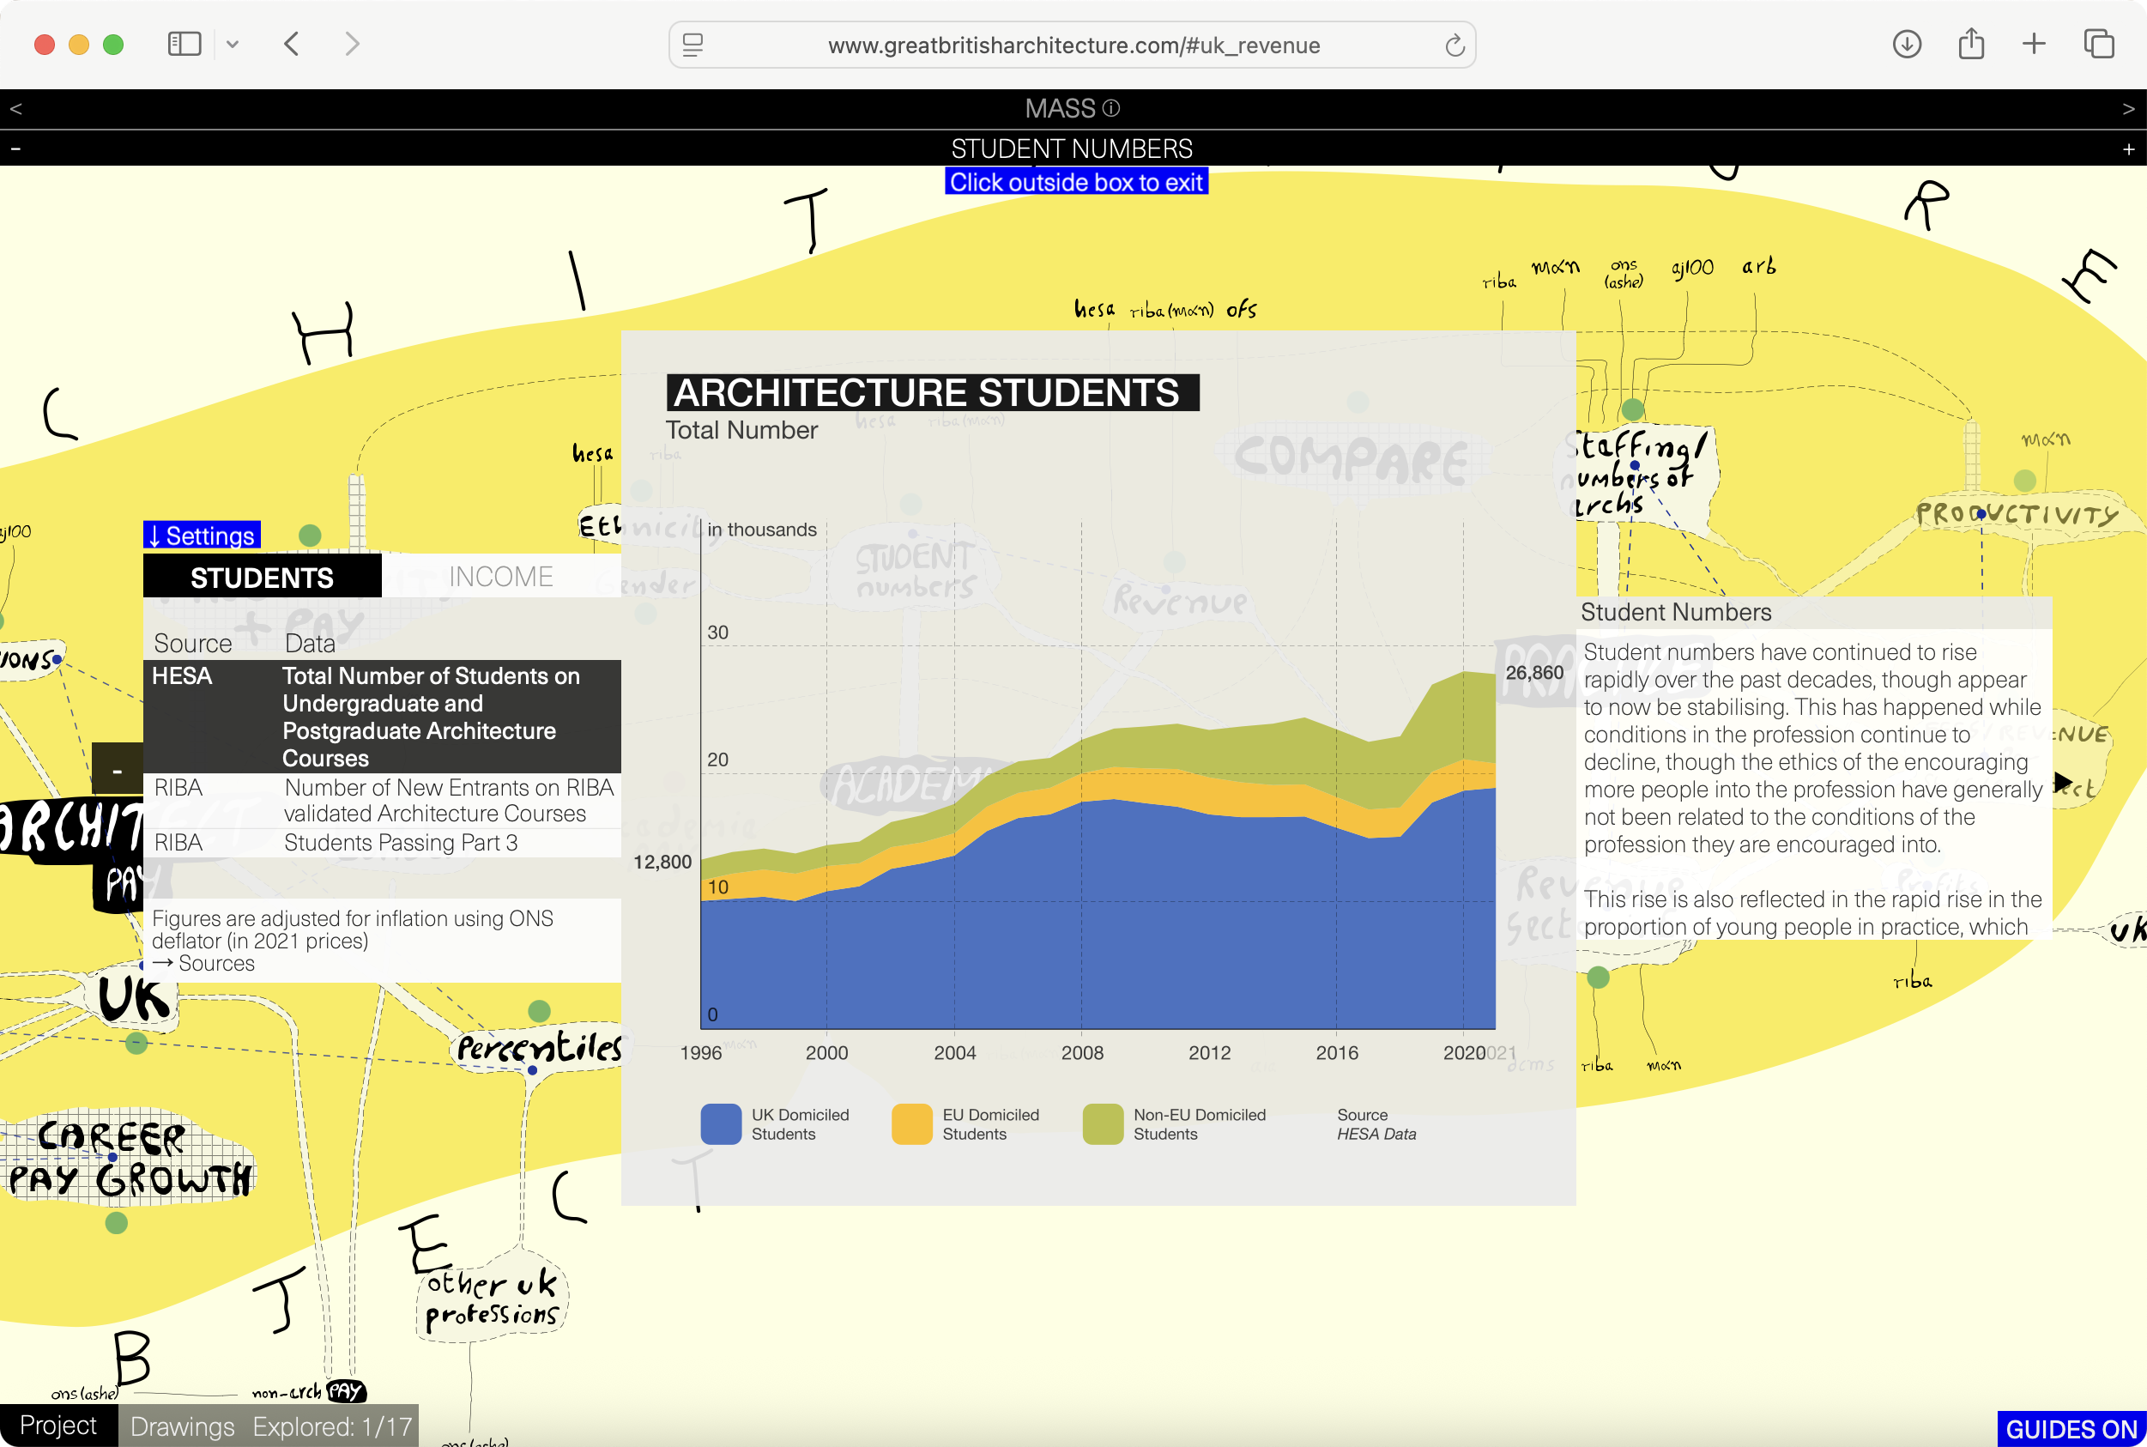Switch to the INCOME tab

click(x=500, y=576)
